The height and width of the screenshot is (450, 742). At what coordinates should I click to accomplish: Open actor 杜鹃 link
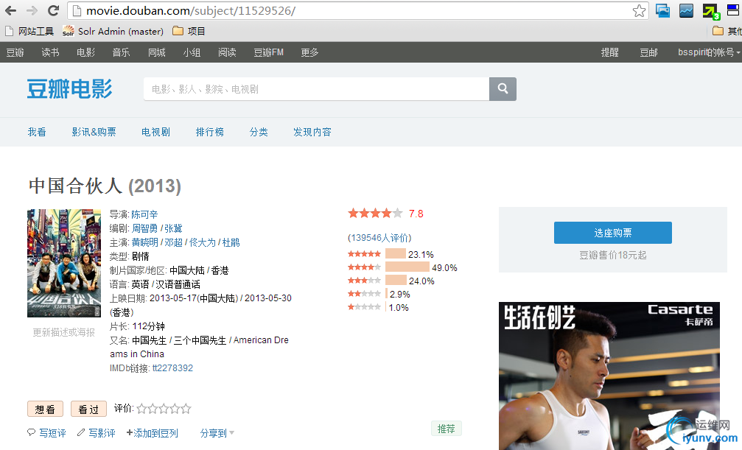(x=231, y=242)
